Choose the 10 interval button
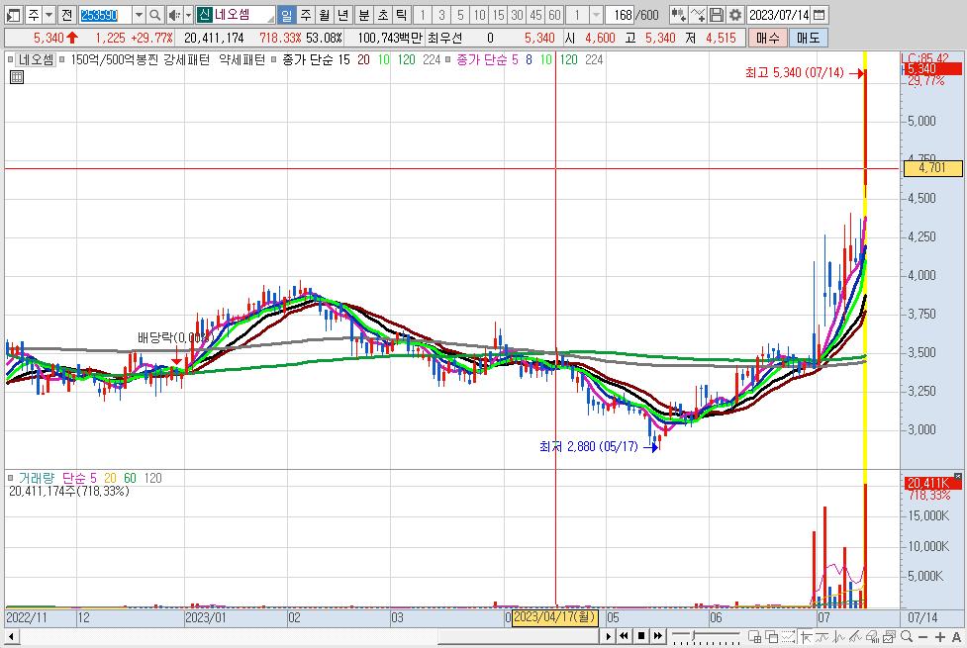The height and width of the screenshot is (648, 967). point(480,14)
